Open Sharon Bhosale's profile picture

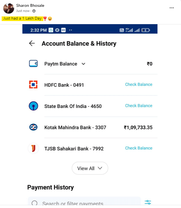coord(9,8)
